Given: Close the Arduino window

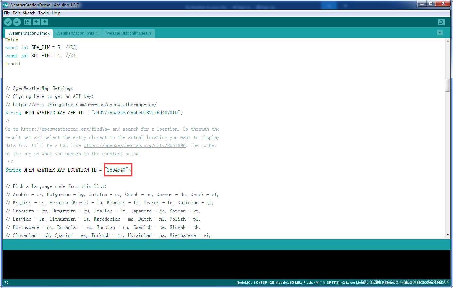Looking at the screenshot, I should (443, 4).
